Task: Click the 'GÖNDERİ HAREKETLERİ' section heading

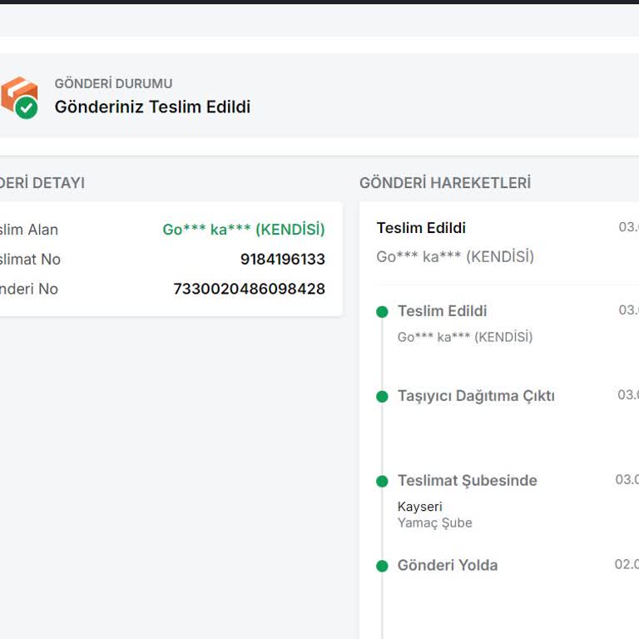Action: click(445, 182)
